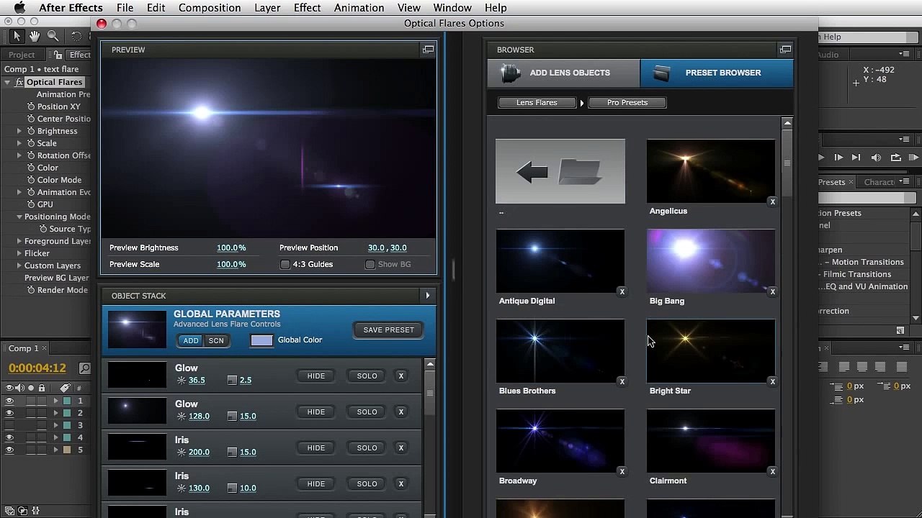Click next frame playback button
The width and height of the screenshot is (922, 518).
tap(838, 158)
